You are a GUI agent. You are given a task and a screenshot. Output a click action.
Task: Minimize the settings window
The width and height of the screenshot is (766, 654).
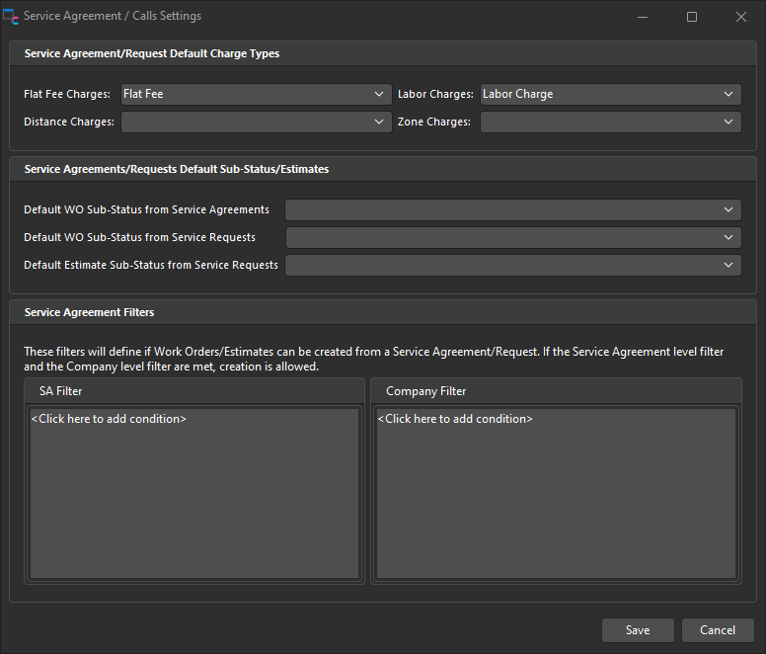click(643, 17)
